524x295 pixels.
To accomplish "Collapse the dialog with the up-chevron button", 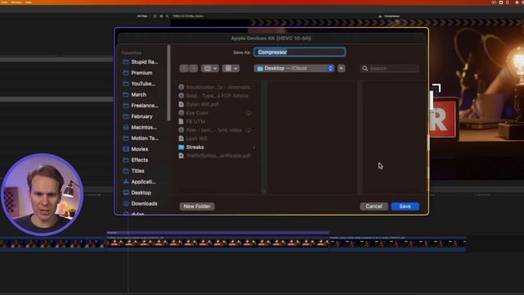I will 341,68.
